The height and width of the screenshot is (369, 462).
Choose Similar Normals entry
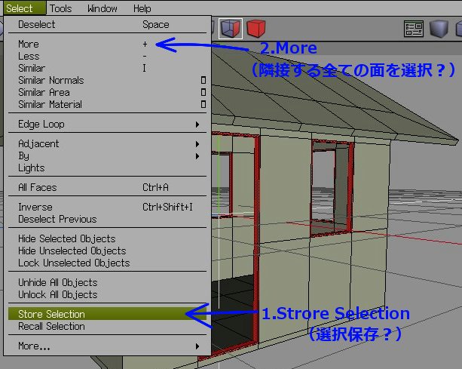click(x=107, y=80)
